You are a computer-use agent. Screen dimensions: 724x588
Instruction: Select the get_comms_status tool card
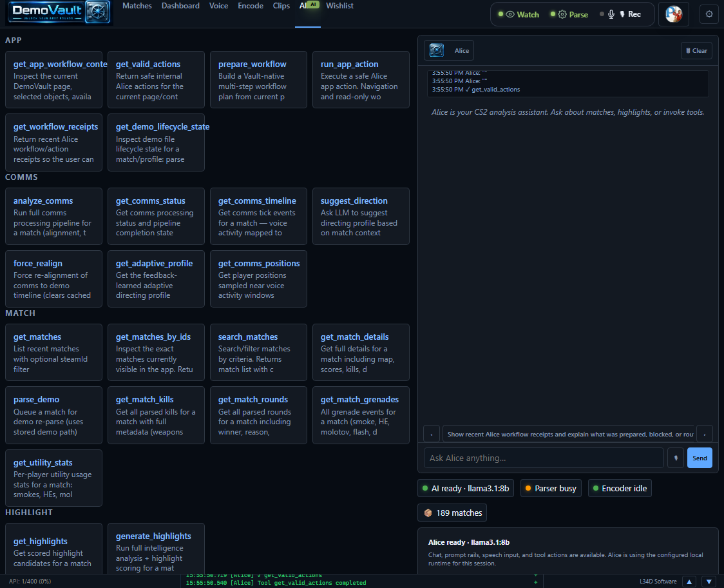coord(156,217)
